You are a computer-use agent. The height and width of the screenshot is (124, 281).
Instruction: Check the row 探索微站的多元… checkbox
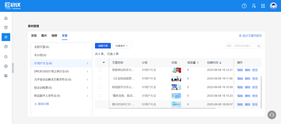(x=100, y=70)
